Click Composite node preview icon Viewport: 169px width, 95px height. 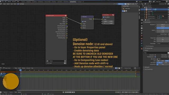point(113,15)
